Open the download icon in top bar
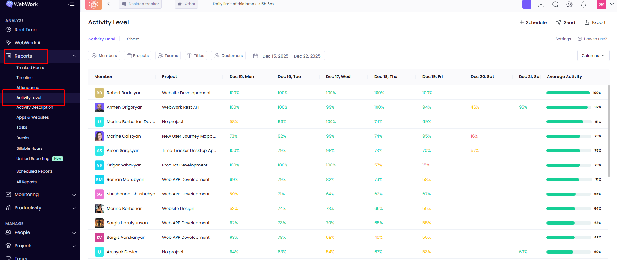The height and width of the screenshot is (260, 617). point(541,4)
